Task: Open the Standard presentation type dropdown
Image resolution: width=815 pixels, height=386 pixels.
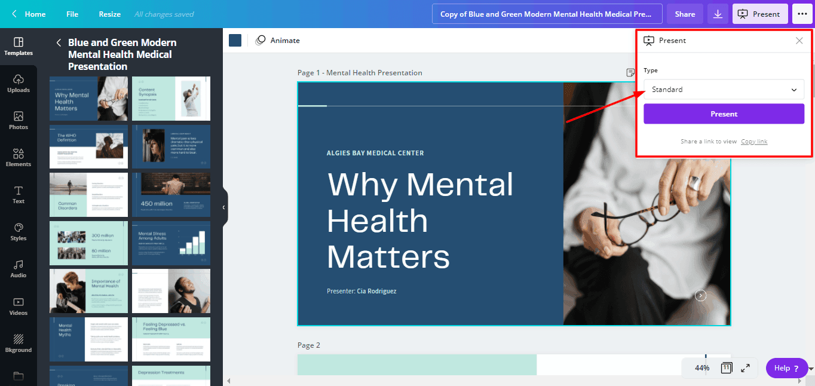Action: (x=724, y=90)
